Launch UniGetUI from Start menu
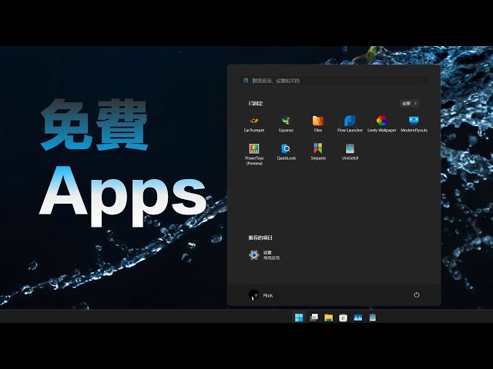The image size is (493, 369). (x=350, y=152)
